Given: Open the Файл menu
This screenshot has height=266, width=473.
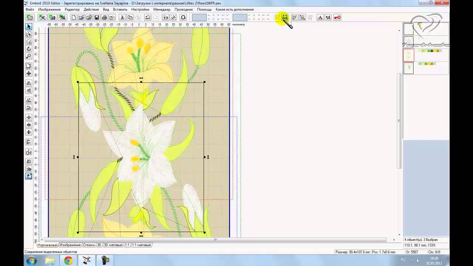Looking at the screenshot, I should [x=30, y=9].
